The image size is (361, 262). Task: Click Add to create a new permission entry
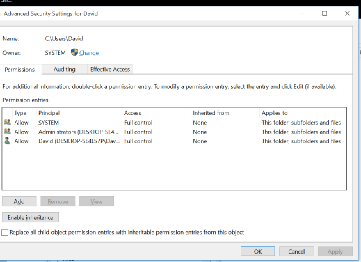[x=19, y=201]
